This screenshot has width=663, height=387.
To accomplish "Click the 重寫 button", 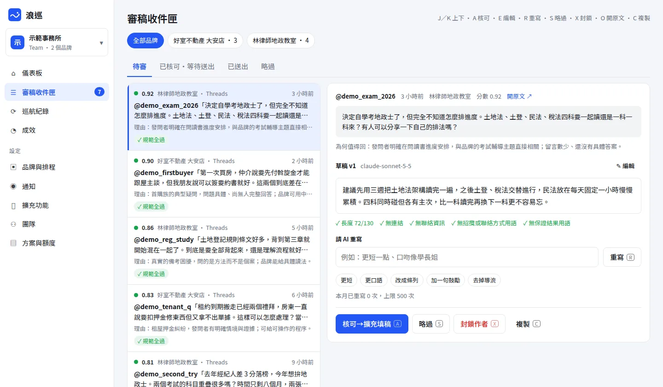I will point(622,257).
